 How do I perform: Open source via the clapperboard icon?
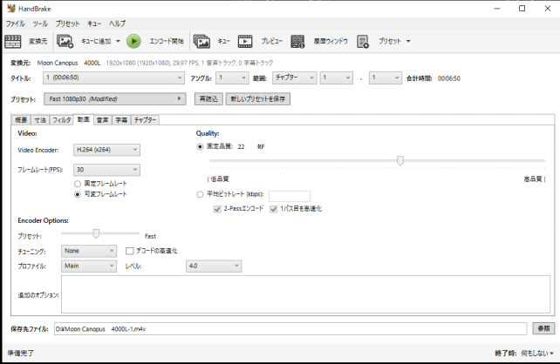pos(12,41)
